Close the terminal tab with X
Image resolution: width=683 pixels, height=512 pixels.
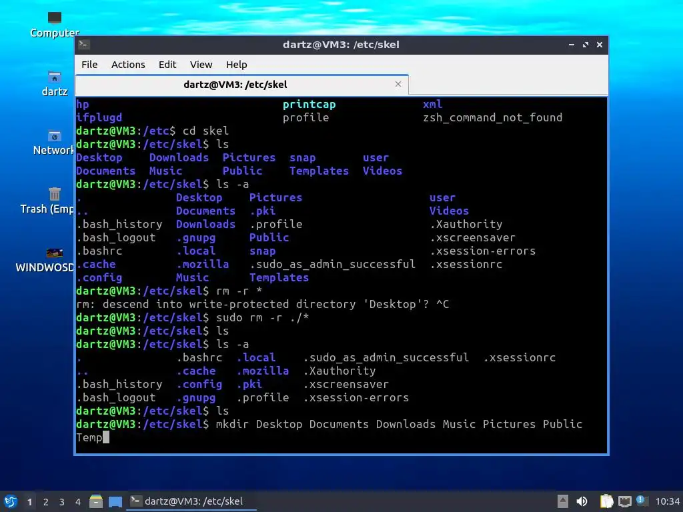click(x=398, y=84)
